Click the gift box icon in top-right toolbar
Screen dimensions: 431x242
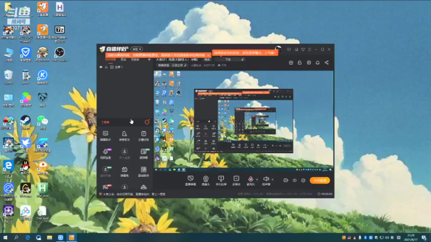tap(291, 62)
